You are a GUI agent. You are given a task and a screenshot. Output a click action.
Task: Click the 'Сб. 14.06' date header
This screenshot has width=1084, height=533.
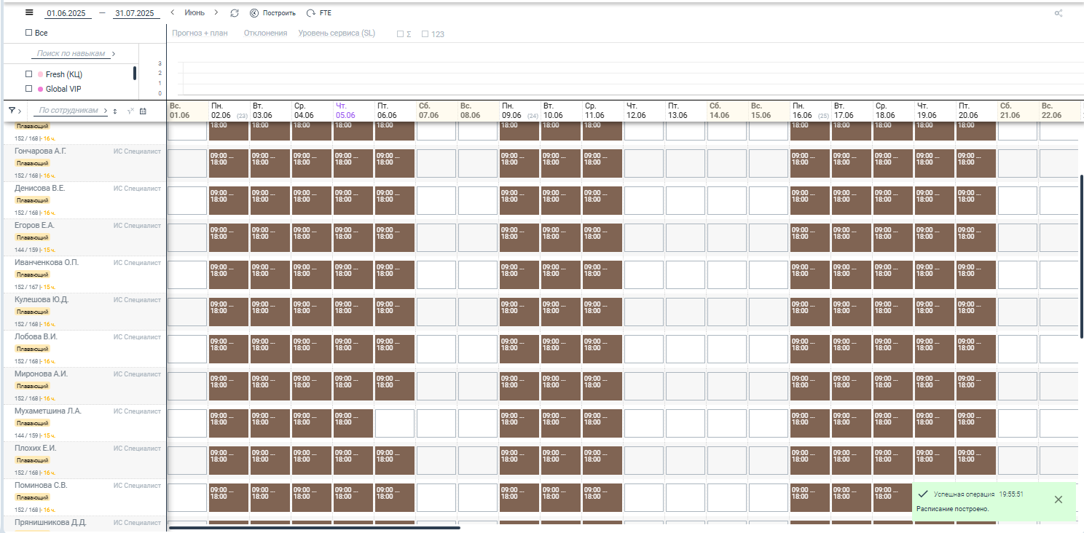point(727,111)
